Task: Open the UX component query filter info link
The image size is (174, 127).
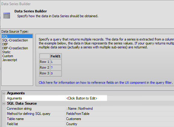Action: [x=106, y=83]
